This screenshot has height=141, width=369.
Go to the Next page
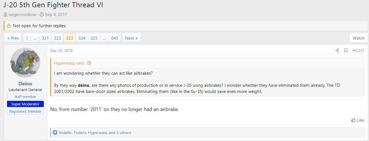(x=131, y=38)
